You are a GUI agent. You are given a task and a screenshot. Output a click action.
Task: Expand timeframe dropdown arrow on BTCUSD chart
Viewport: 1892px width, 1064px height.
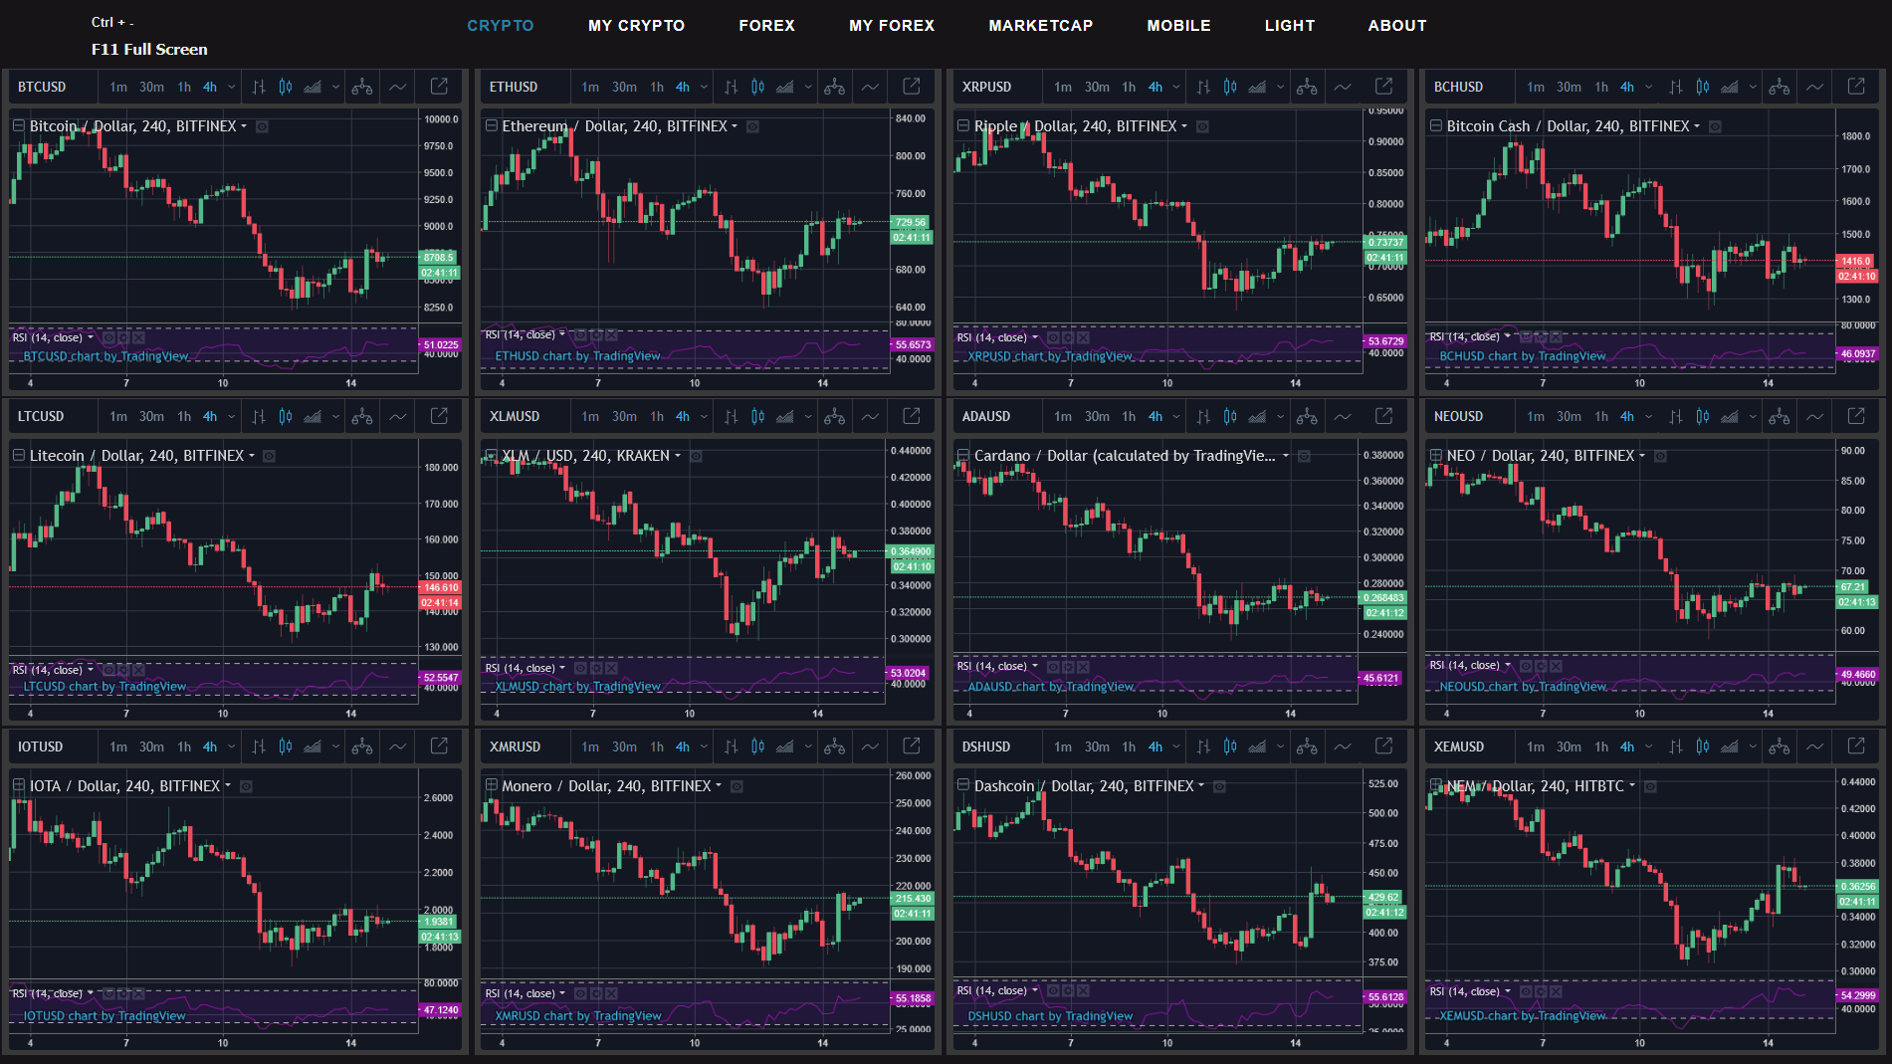pyautogui.click(x=232, y=87)
